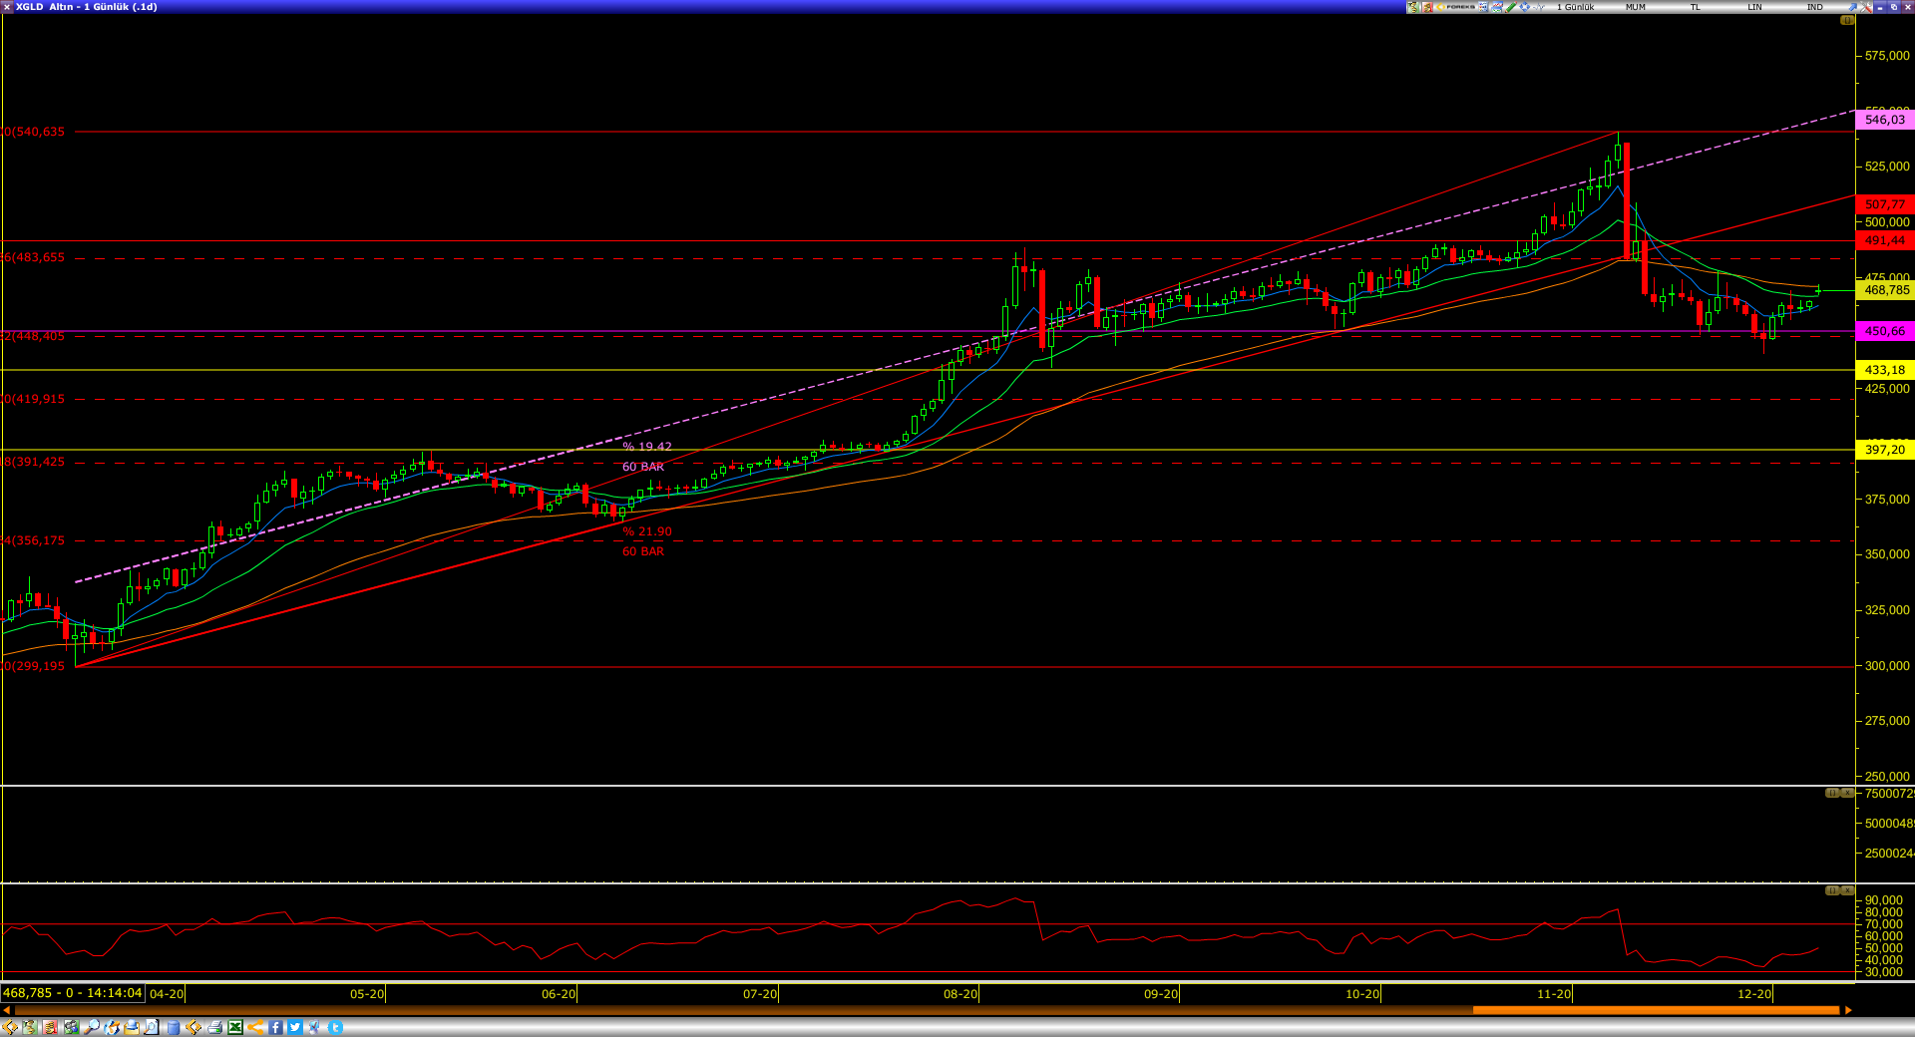Click the red money icon in the bottom toolbar

50,1027
